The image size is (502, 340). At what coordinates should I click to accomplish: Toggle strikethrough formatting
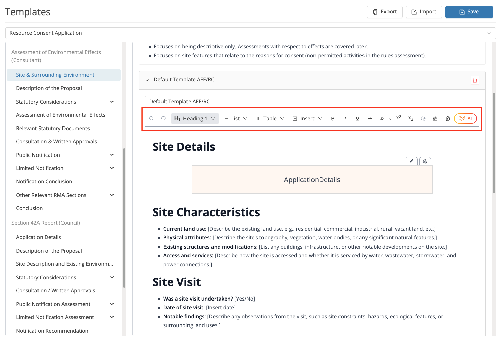370,119
